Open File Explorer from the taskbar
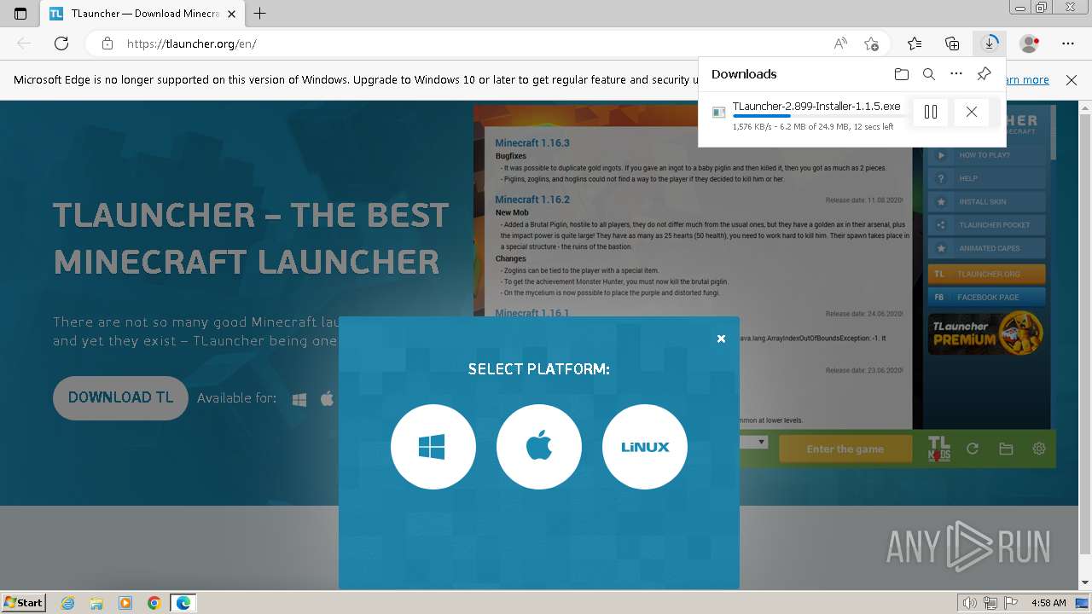 [96, 603]
